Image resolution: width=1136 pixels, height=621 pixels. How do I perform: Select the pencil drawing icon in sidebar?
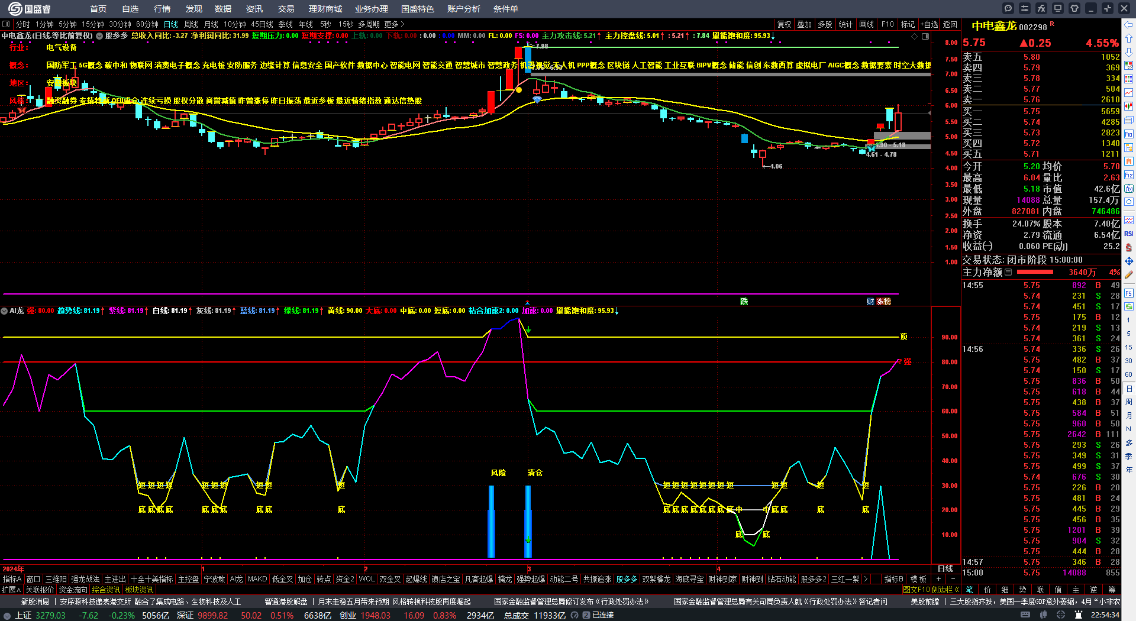1129,274
